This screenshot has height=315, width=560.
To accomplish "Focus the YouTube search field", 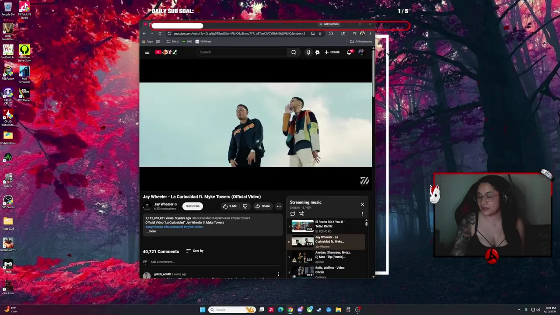I will click(x=242, y=52).
